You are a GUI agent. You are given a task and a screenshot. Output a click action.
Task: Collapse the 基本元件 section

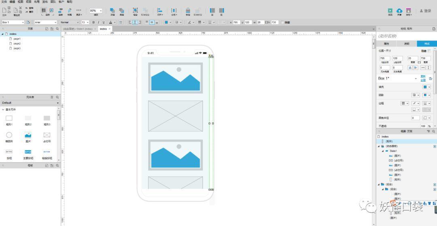[x=3, y=110]
